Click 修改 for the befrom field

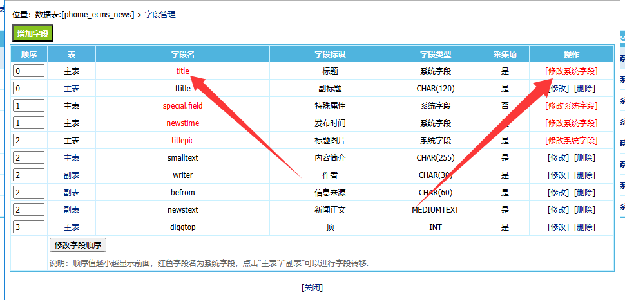(x=558, y=193)
